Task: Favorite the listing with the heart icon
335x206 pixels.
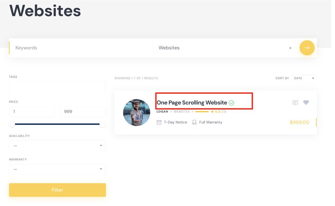Action: (306, 102)
